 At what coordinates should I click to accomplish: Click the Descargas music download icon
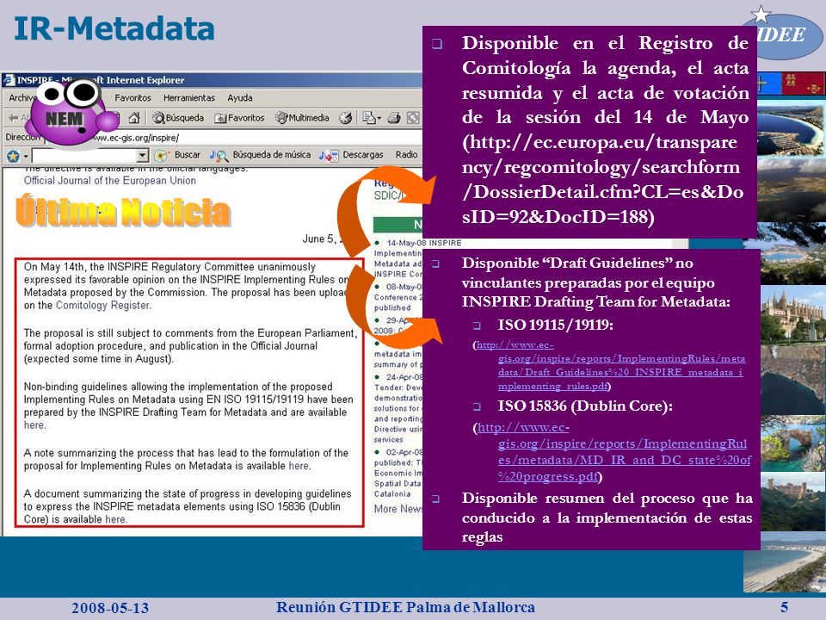329,156
